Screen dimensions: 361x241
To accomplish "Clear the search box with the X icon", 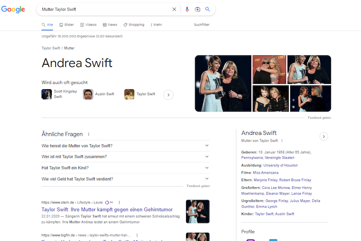I will point(174,9).
